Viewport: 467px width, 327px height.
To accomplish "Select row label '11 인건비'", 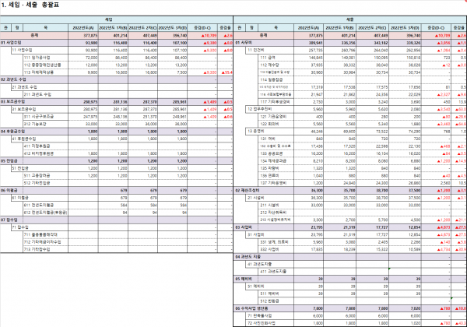I will coord(256,50).
